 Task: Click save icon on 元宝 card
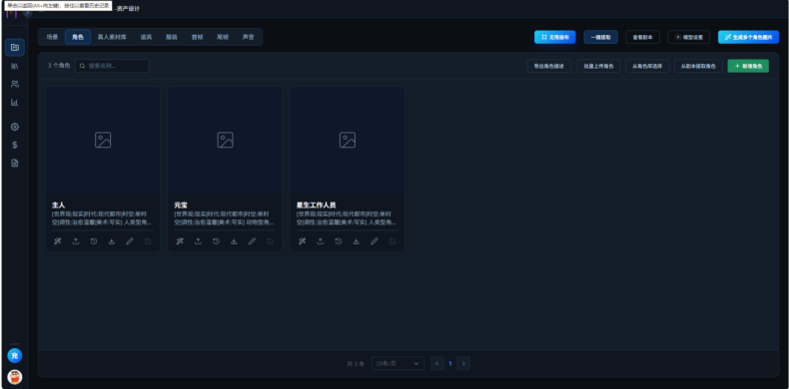coord(271,241)
